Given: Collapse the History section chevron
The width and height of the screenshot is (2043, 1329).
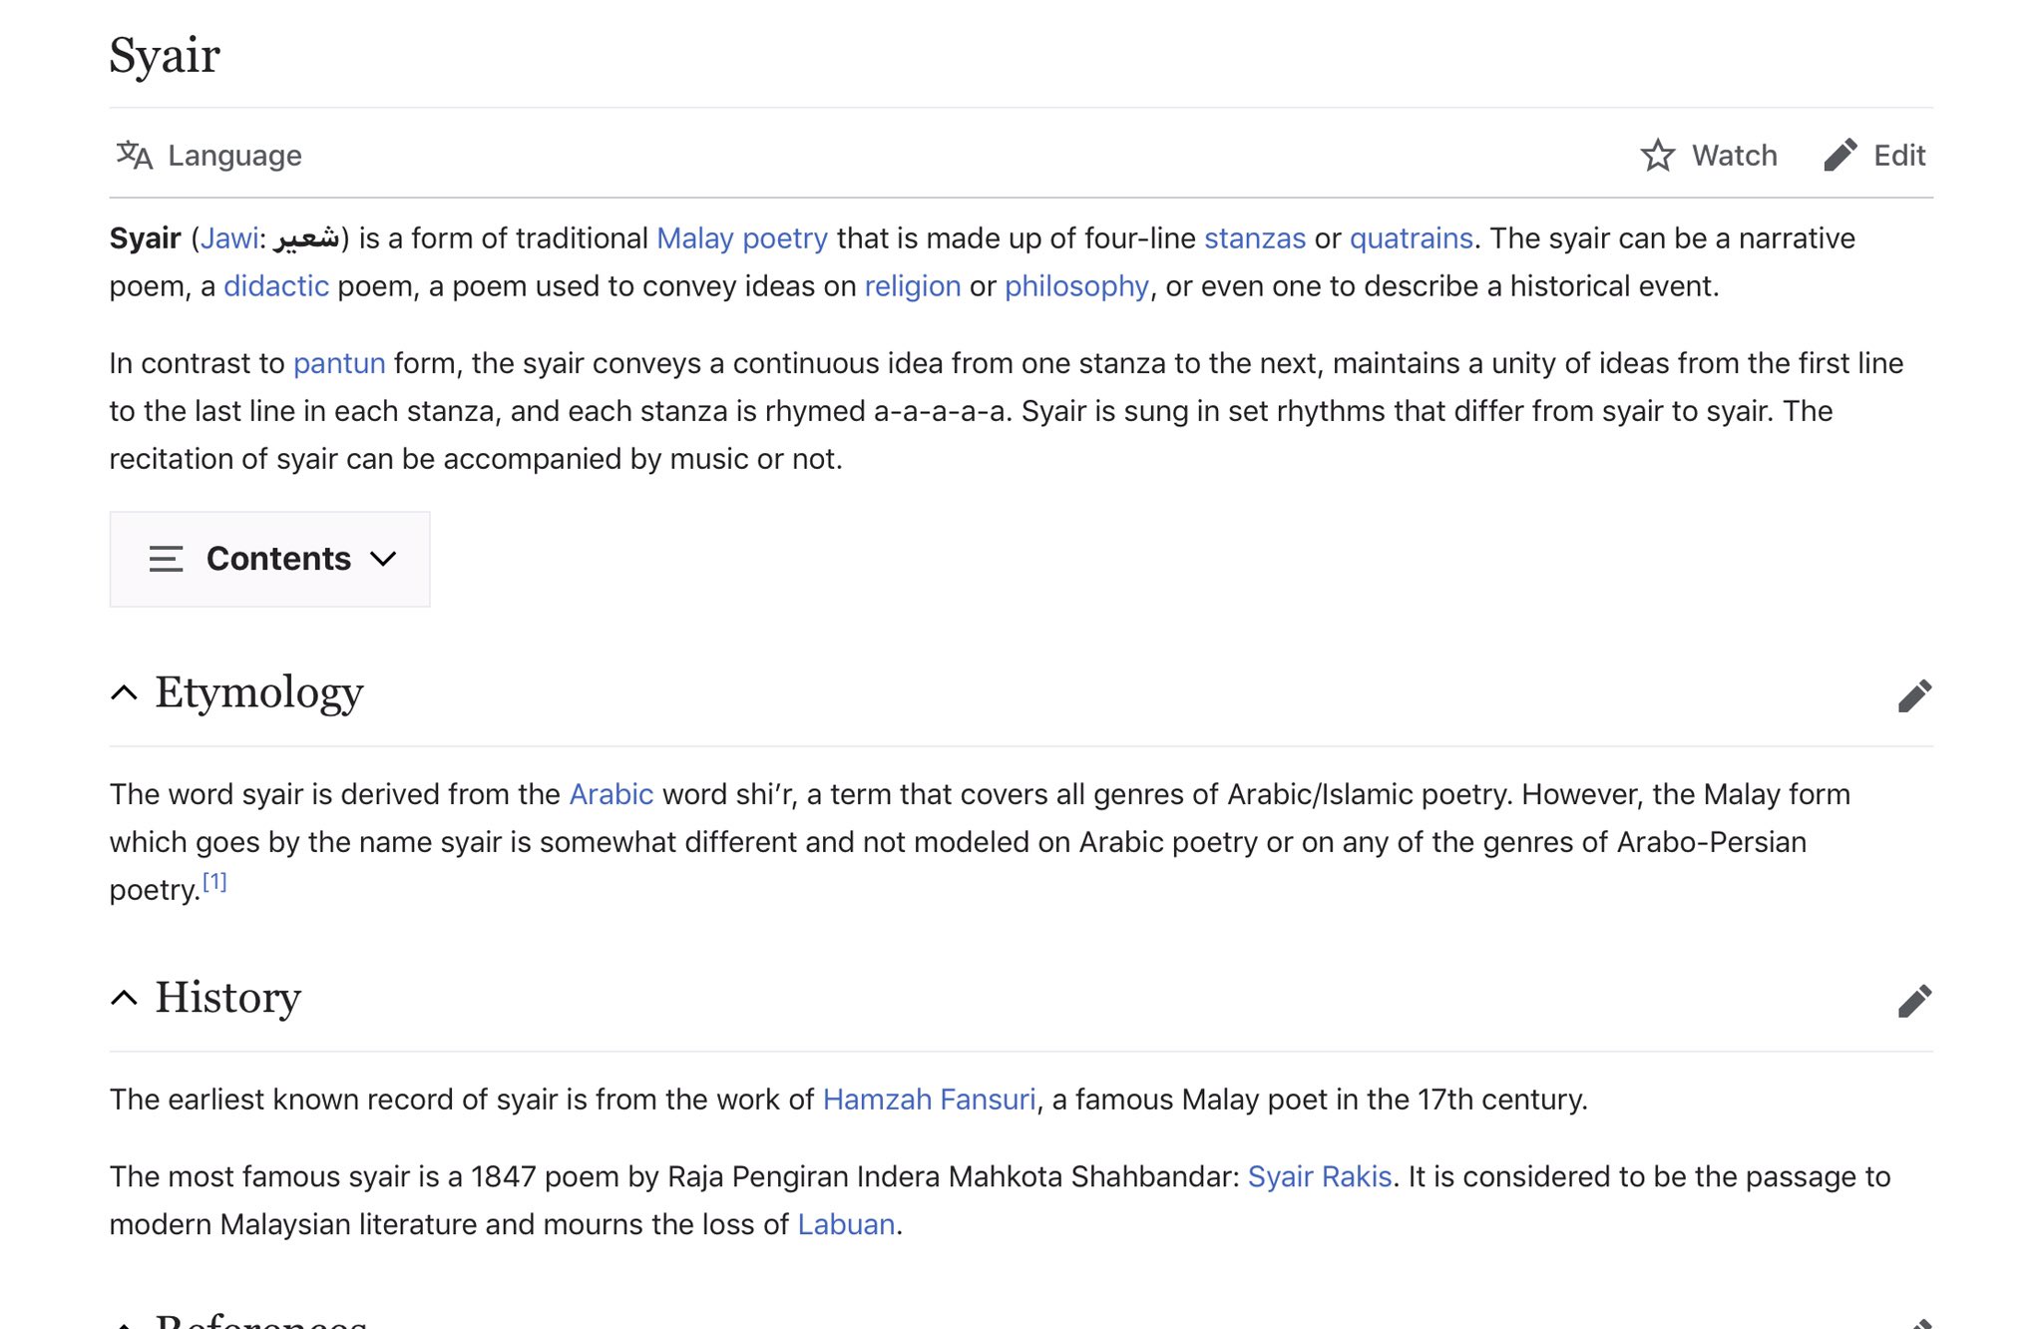Looking at the screenshot, I should coord(124,998).
